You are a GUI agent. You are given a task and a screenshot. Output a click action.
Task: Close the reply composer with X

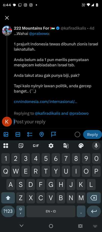7,18
